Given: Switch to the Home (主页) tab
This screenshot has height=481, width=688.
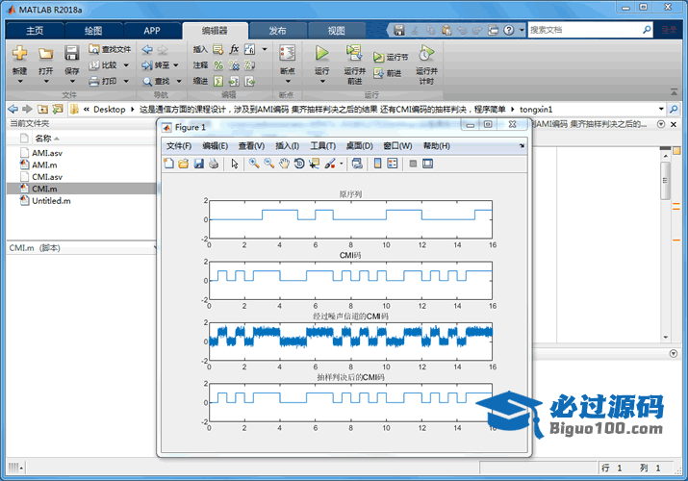Looking at the screenshot, I should (35, 31).
